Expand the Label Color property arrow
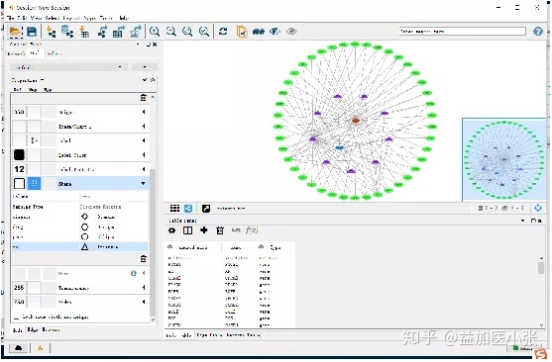 click(144, 155)
